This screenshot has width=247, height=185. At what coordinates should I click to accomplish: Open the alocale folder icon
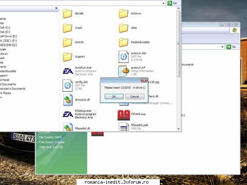68,14
